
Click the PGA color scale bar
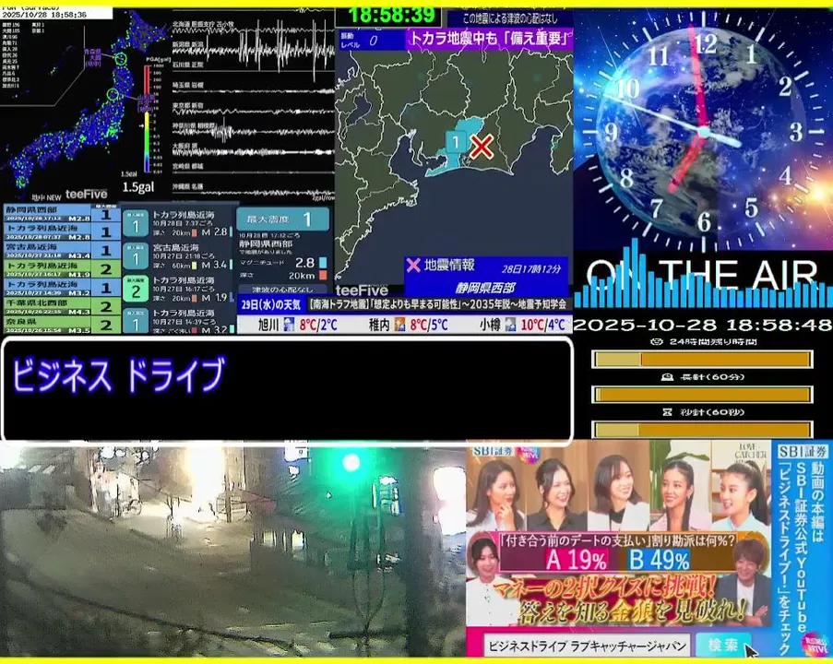click(x=147, y=119)
